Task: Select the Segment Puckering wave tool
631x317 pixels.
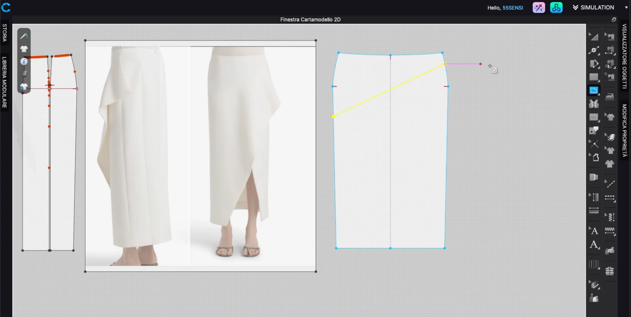Action: pos(610,231)
